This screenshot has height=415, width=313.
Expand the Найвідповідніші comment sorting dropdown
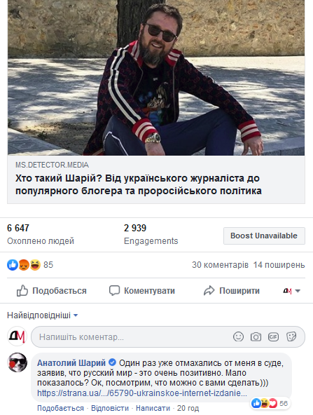pyautogui.click(x=42, y=315)
